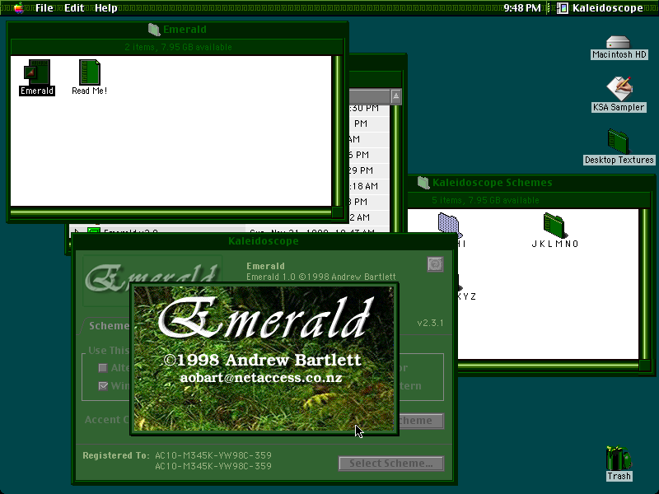
Task: Click the Emerald window vertical scrollbar
Action: pyautogui.click(x=337, y=131)
